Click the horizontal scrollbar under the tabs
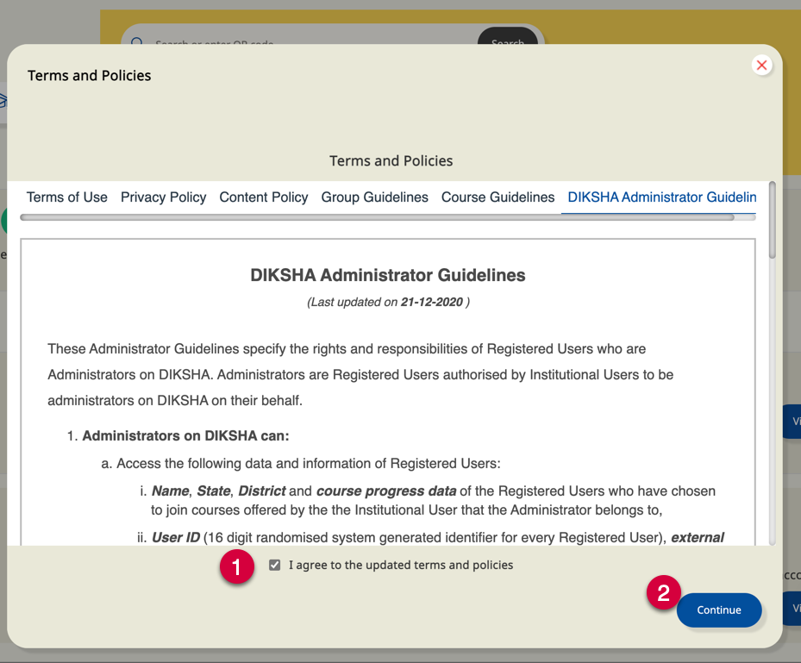Viewport: 801px width, 663px height. tap(377, 218)
